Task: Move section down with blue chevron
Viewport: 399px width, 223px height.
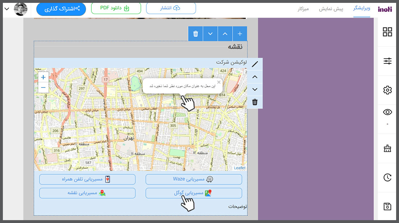Action: pos(210,34)
